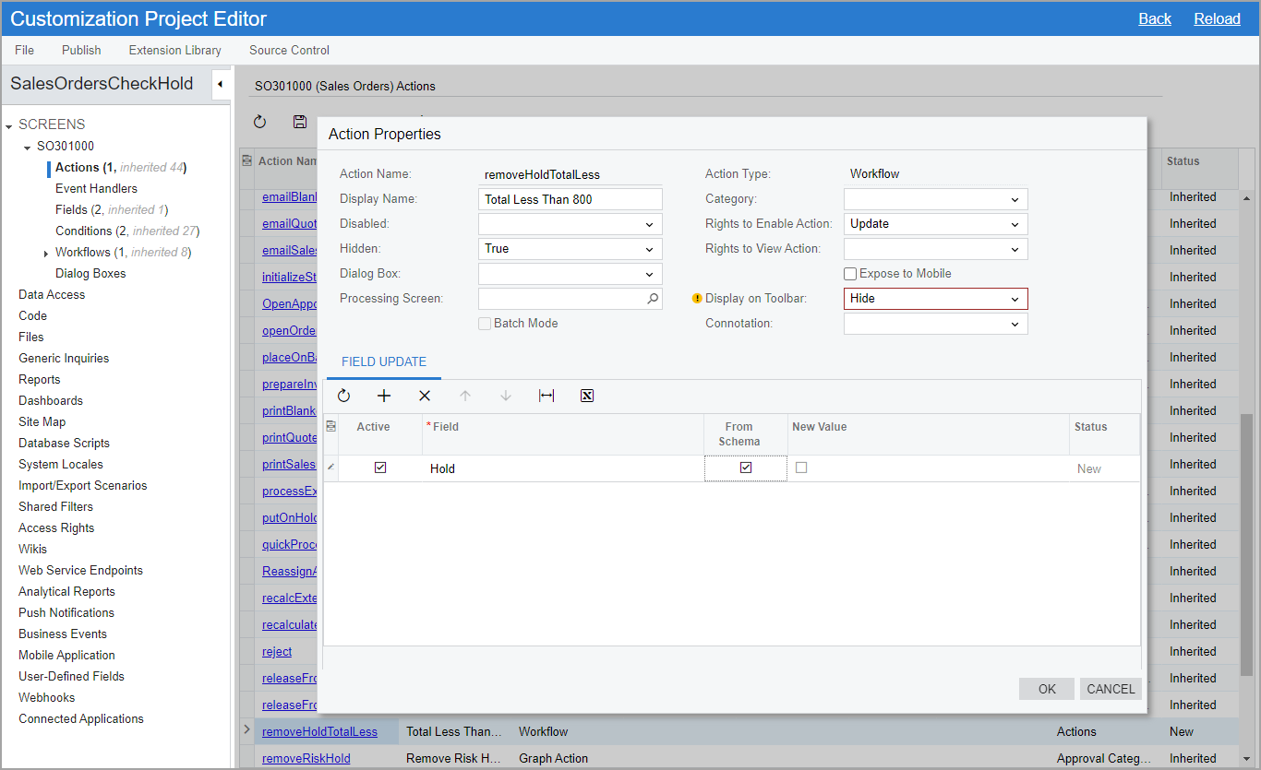Screen dimensions: 1261x770
Task: Collapse the left navigation panel arrow
Action: 220,85
